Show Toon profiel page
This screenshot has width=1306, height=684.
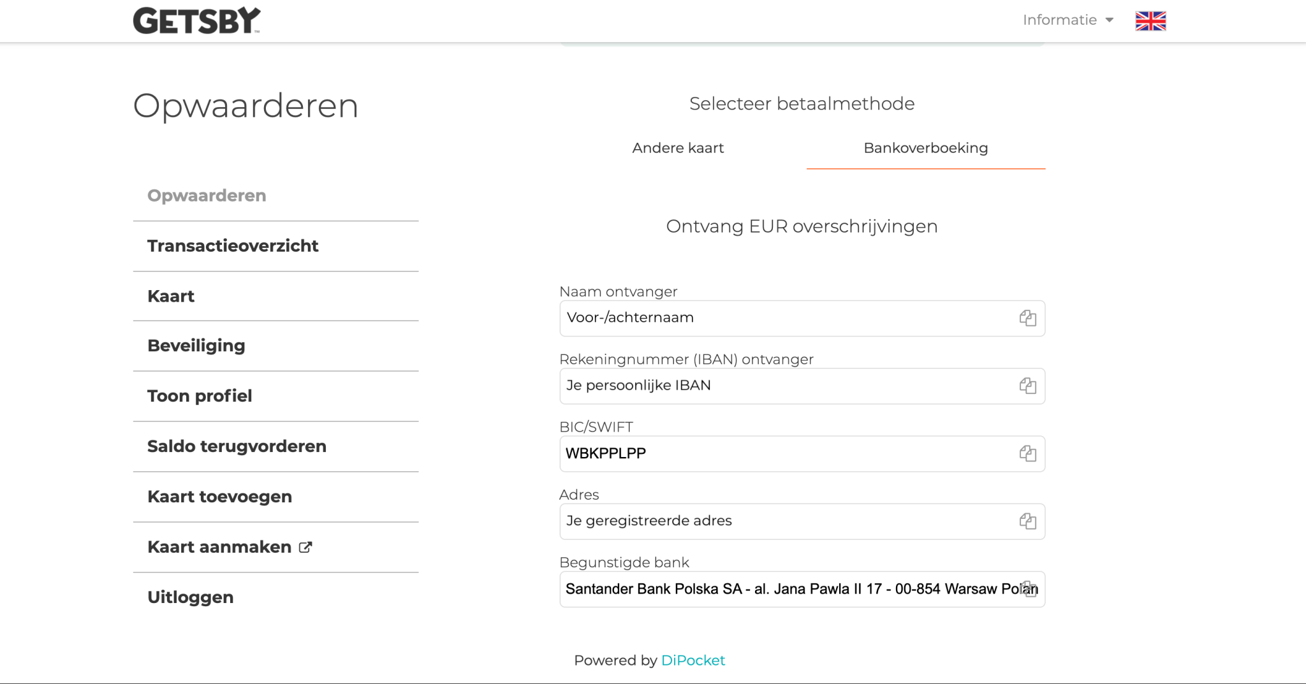point(200,396)
